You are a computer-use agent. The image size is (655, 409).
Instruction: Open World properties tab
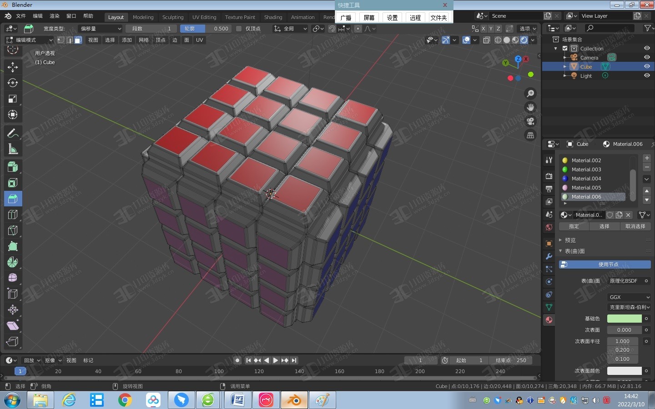click(549, 227)
